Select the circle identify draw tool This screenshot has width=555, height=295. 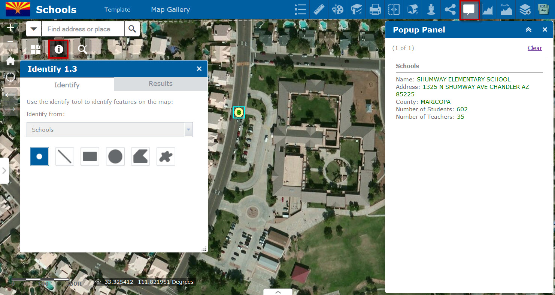click(x=115, y=156)
